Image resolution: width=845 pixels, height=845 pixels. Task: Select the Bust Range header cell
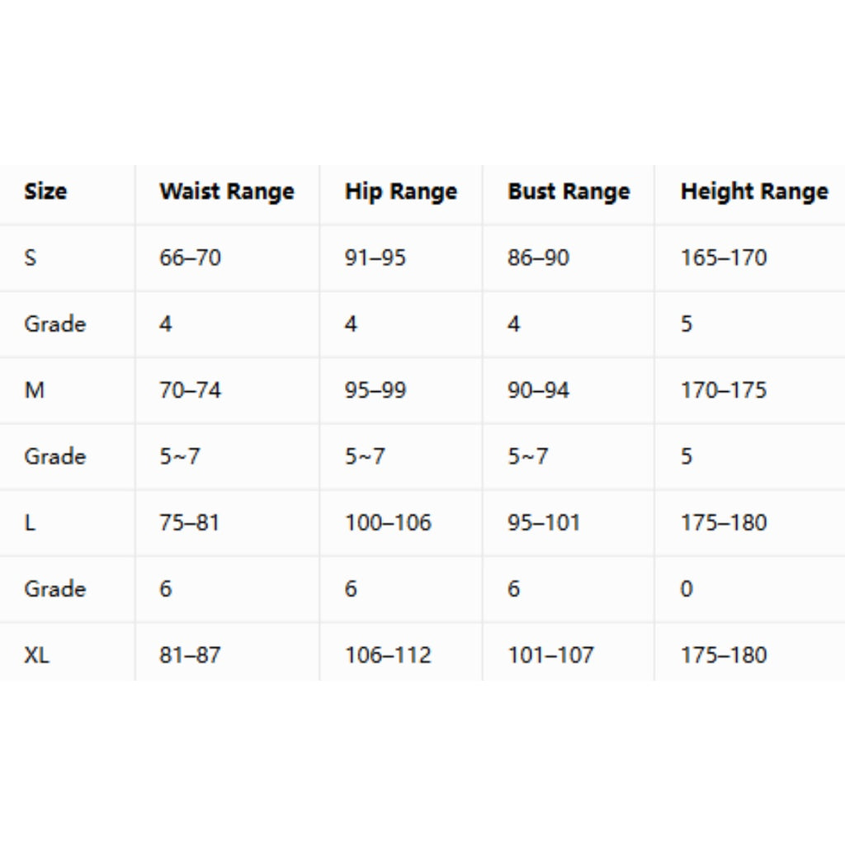tap(569, 191)
